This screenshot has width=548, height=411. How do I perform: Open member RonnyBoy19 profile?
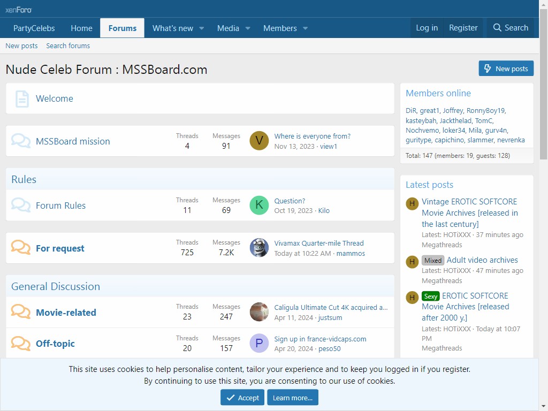485,111
